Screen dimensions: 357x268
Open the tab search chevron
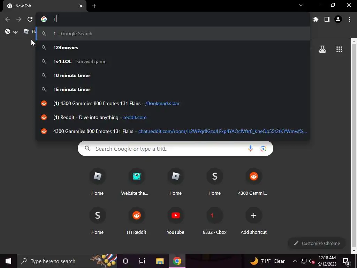pos(301,5)
